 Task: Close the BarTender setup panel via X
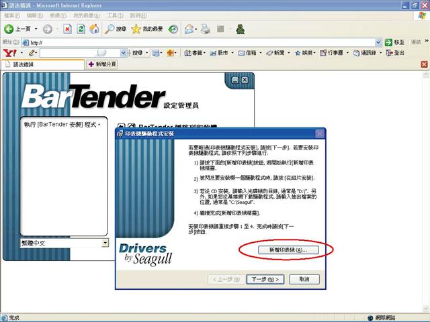pyautogui.click(x=245, y=80)
